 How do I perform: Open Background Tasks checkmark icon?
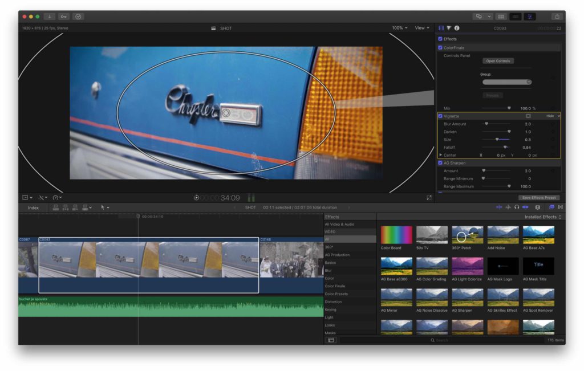point(78,17)
